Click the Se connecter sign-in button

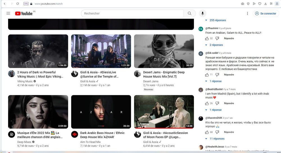click(x=265, y=13)
